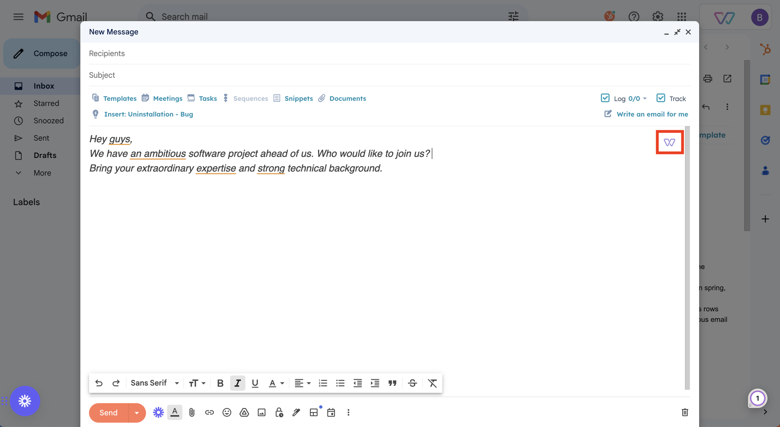Toggle the Log email checkbox

(605, 98)
